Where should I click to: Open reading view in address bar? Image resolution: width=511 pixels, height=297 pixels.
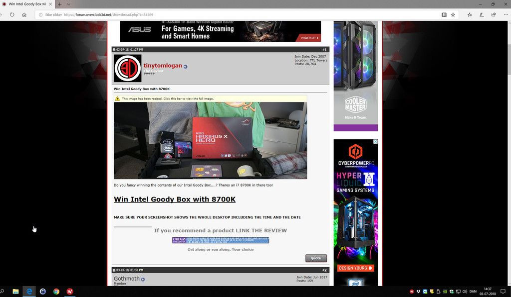click(444, 14)
